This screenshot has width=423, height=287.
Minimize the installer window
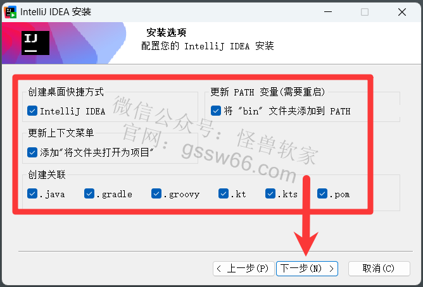[328, 12]
